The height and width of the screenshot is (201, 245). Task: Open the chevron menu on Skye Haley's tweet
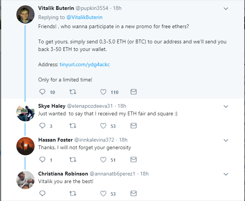click(226, 106)
